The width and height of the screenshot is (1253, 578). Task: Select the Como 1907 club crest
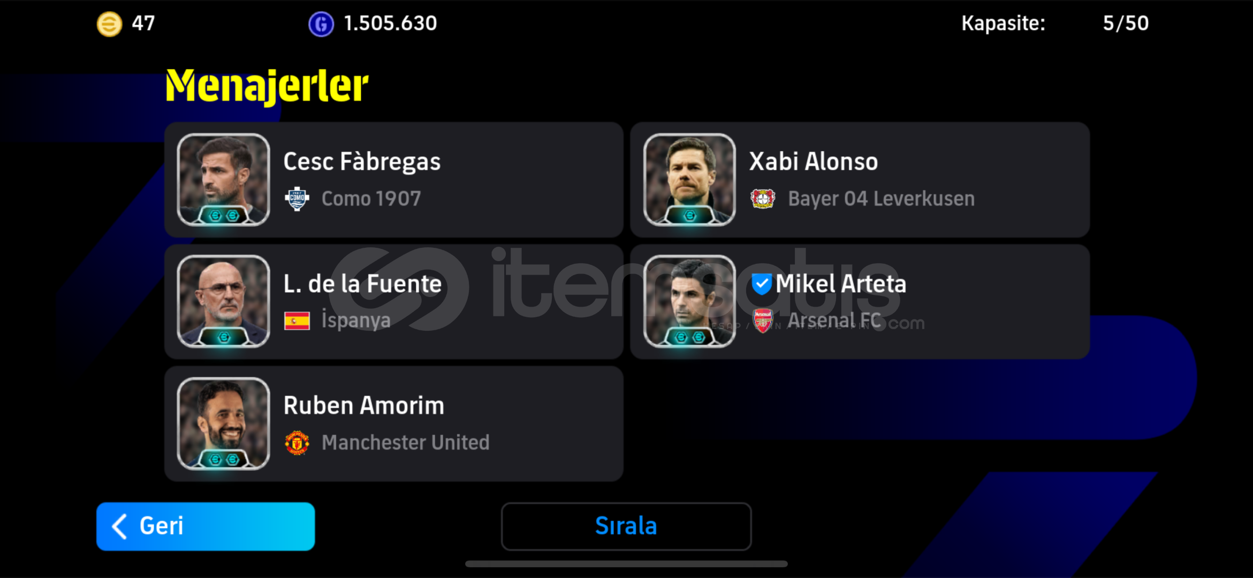[x=297, y=199]
